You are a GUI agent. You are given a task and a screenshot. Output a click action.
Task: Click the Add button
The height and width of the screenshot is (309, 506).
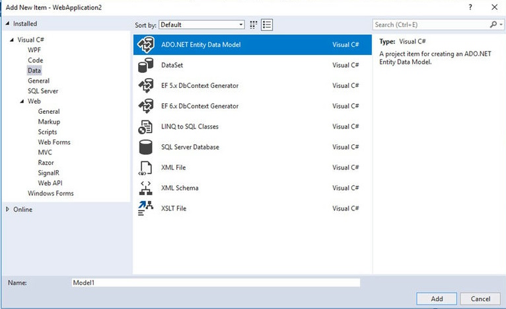click(x=436, y=298)
